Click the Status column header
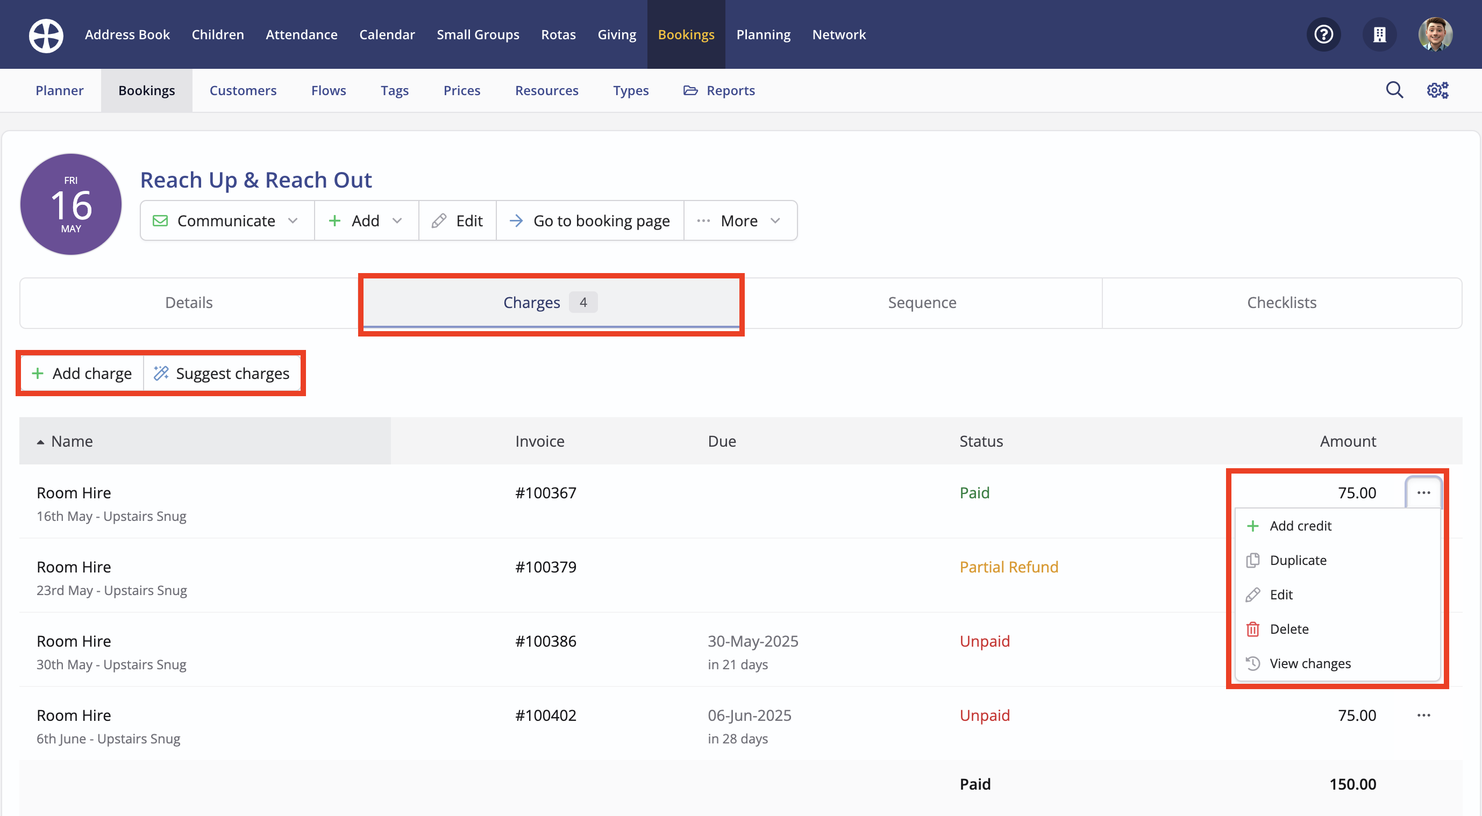The height and width of the screenshot is (816, 1482). point(981,441)
